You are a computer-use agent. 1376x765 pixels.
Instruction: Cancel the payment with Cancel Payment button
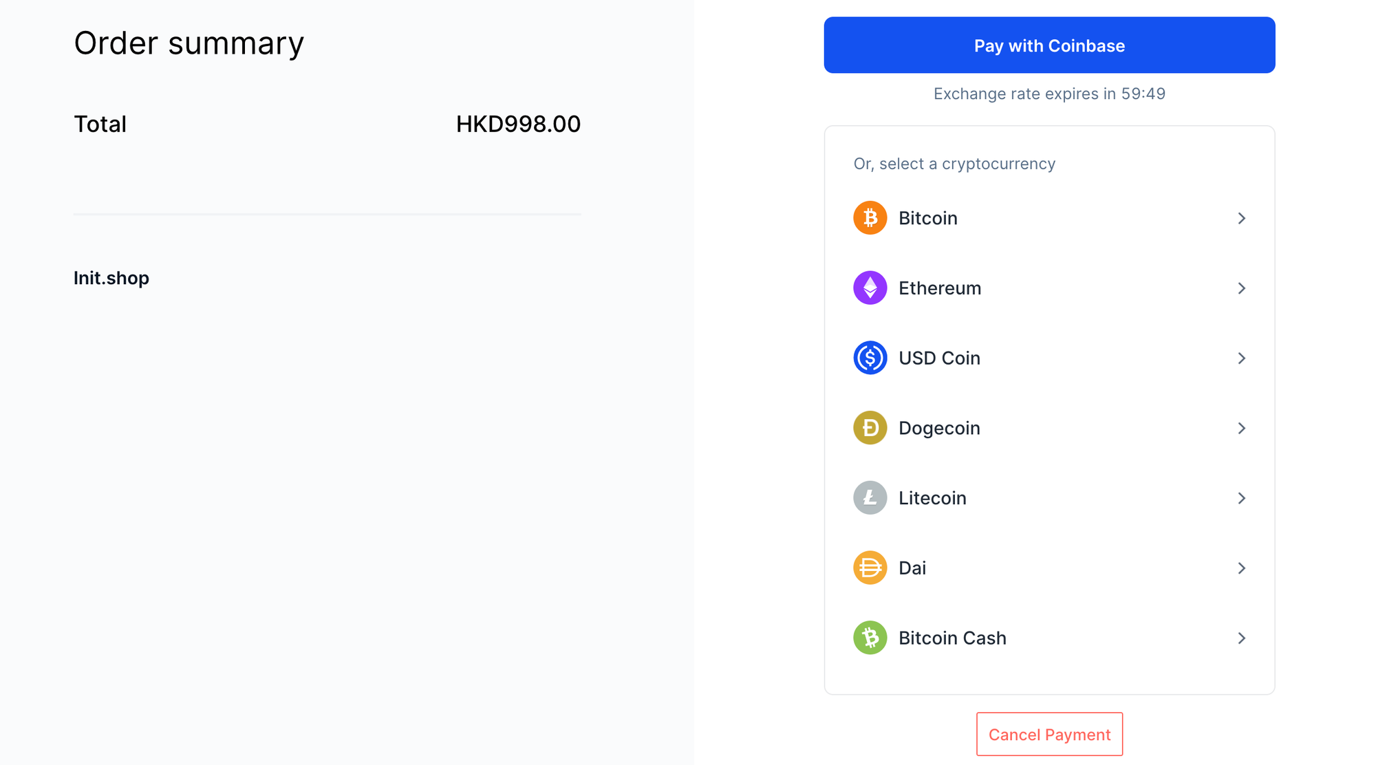[x=1049, y=735]
